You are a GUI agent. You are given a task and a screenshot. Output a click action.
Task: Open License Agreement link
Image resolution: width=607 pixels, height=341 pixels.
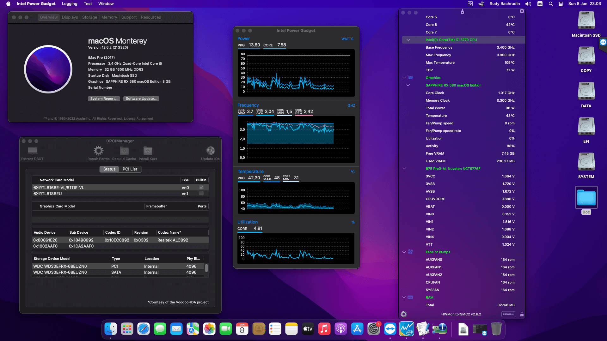click(x=138, y=119)
